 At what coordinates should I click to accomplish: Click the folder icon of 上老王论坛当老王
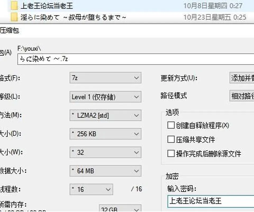coord(14,6)
